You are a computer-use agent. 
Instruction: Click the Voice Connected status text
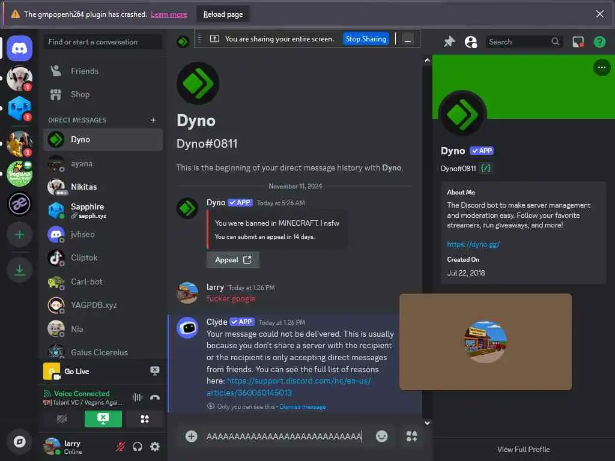tap(82, 393)
